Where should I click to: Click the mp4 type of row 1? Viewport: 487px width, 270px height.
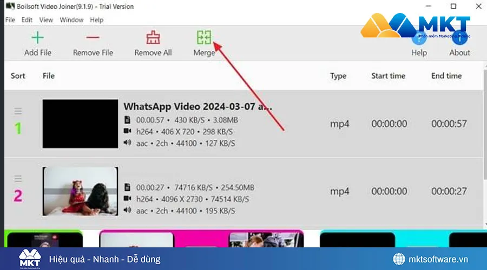click(339, 124)
